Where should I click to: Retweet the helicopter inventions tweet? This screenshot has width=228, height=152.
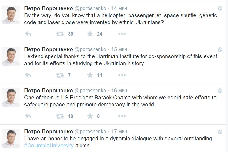coord(60,34)
